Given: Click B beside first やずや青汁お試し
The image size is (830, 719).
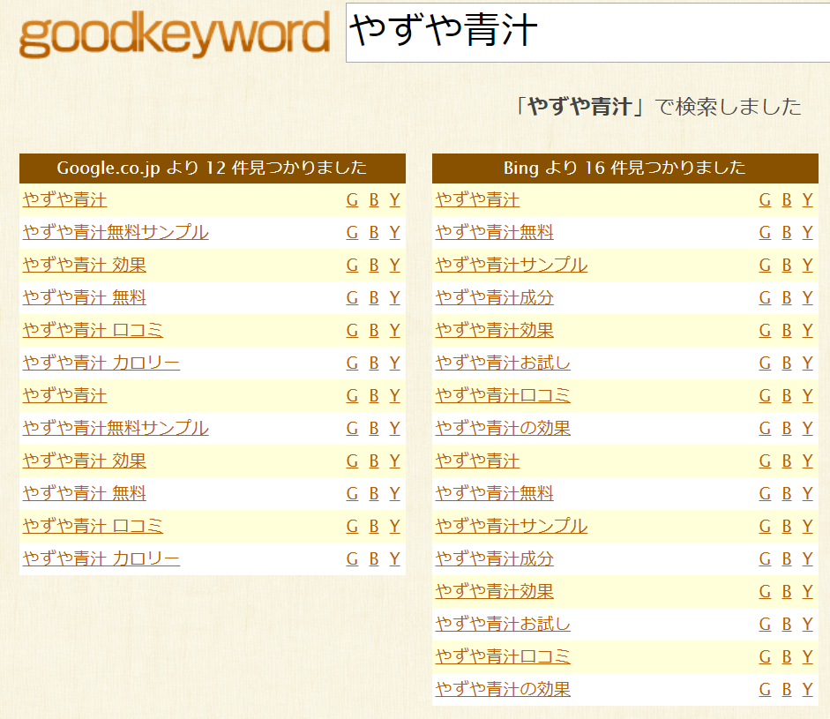Looking at the screenshot, I should click(787, 363).
